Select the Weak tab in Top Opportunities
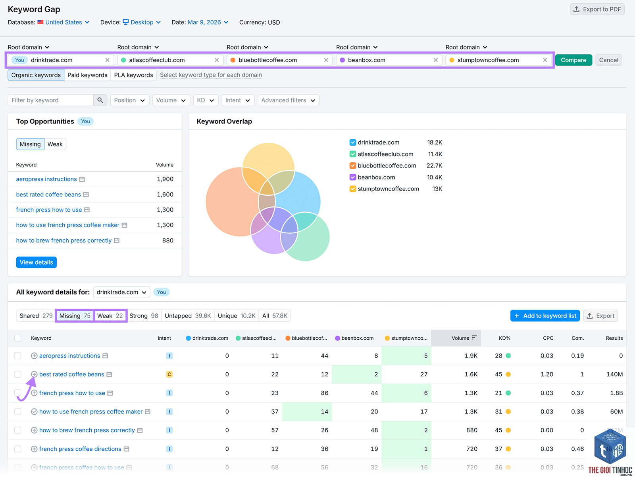Image resolution: width=635 pixels, height=477 pixels. [55, 144]
